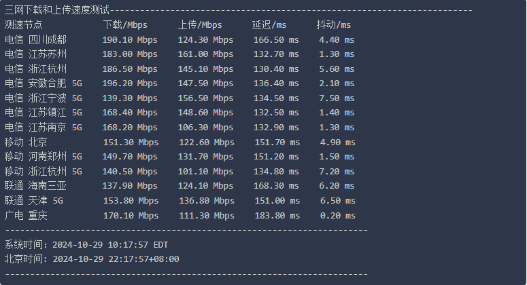Click the 上传/Mbps header text
Viewport: 527px width, 285px height.
click(x=200, y=25)
